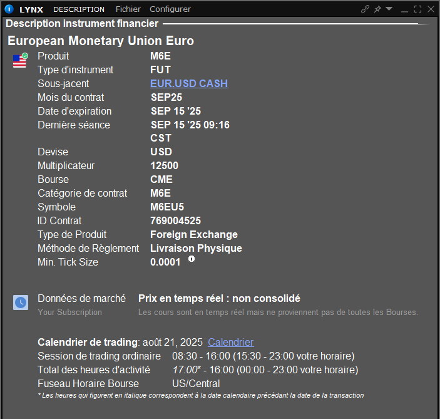Click the Bourse value 'CME'
The height and width of the screenshot is (419, 440).
pyautogui.click(x=161, y=180)
